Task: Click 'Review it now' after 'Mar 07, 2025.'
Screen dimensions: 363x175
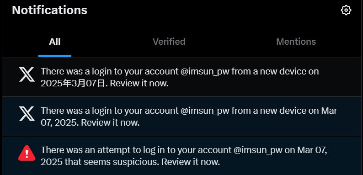Action: click(111, 123)
